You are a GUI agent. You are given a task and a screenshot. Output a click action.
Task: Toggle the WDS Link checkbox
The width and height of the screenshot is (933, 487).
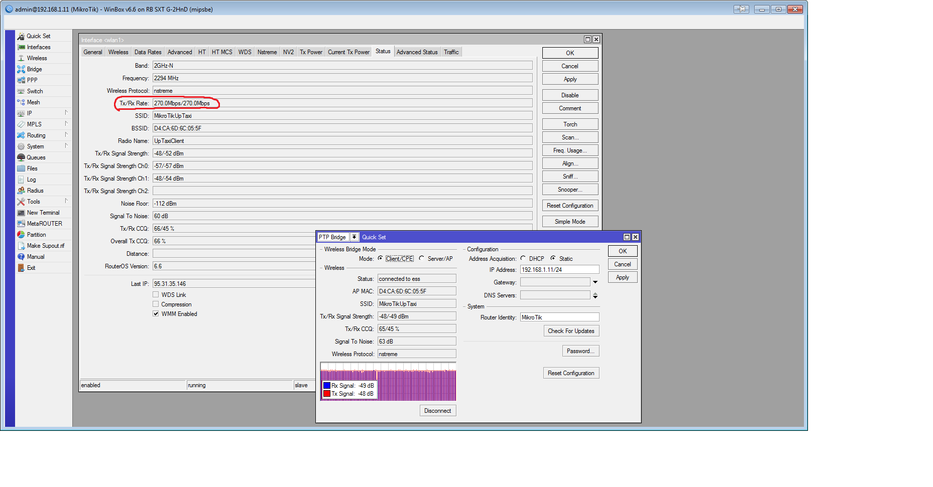pos(156,295)
